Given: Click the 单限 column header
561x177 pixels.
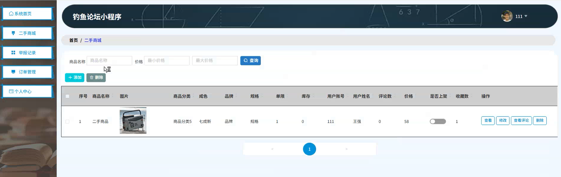Looking at the screenshot, I should click(280, 96).
